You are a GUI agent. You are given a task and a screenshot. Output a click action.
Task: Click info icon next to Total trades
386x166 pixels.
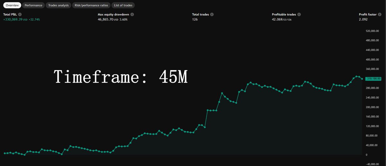pyautogui.click(x=212, y=14)
